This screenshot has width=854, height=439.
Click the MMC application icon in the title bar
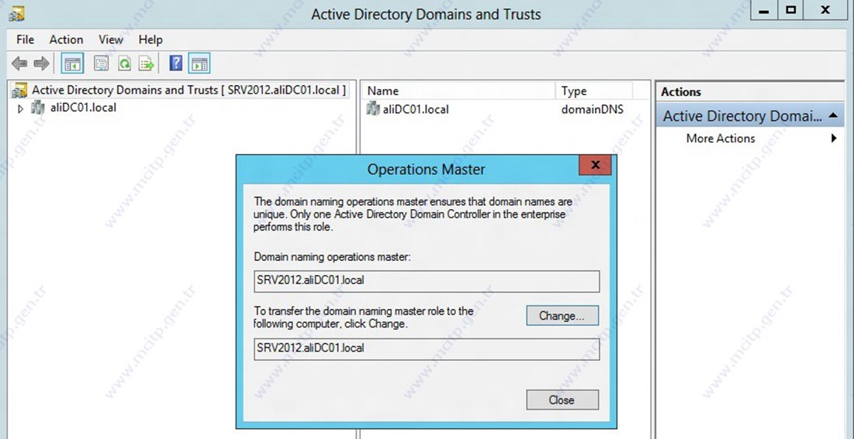pyautogui.click(x=16, y=14)
